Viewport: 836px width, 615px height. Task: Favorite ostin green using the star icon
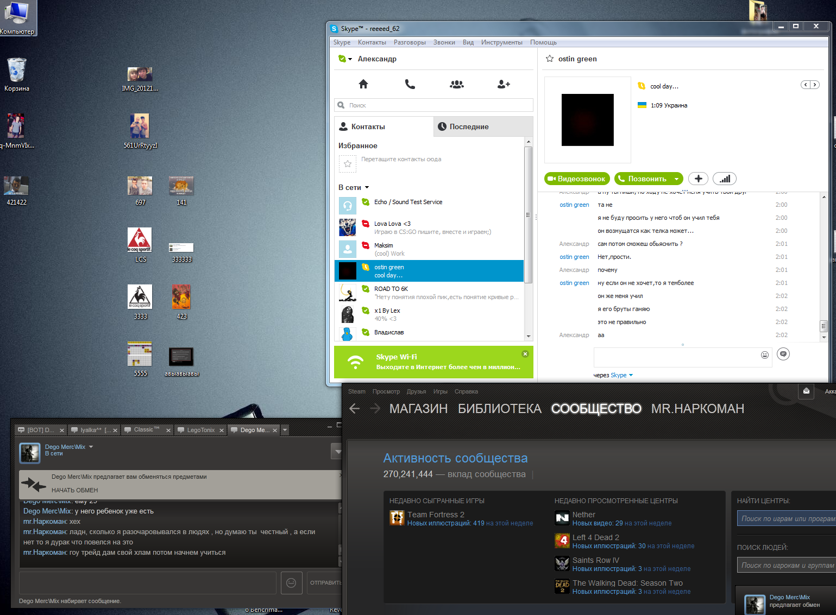550,59
